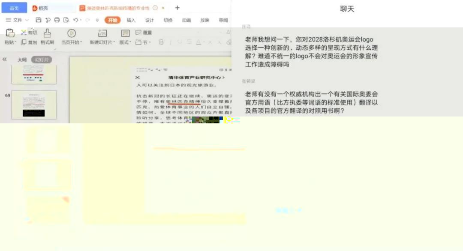Switch to the 放映 ribbon tab

[x=204, y=20]
